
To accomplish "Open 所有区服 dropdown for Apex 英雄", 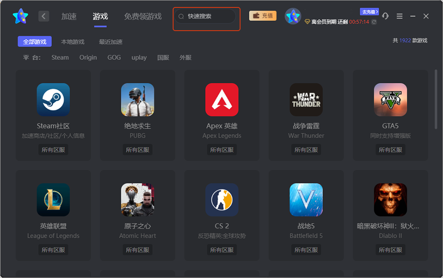I will coord(222,149).
